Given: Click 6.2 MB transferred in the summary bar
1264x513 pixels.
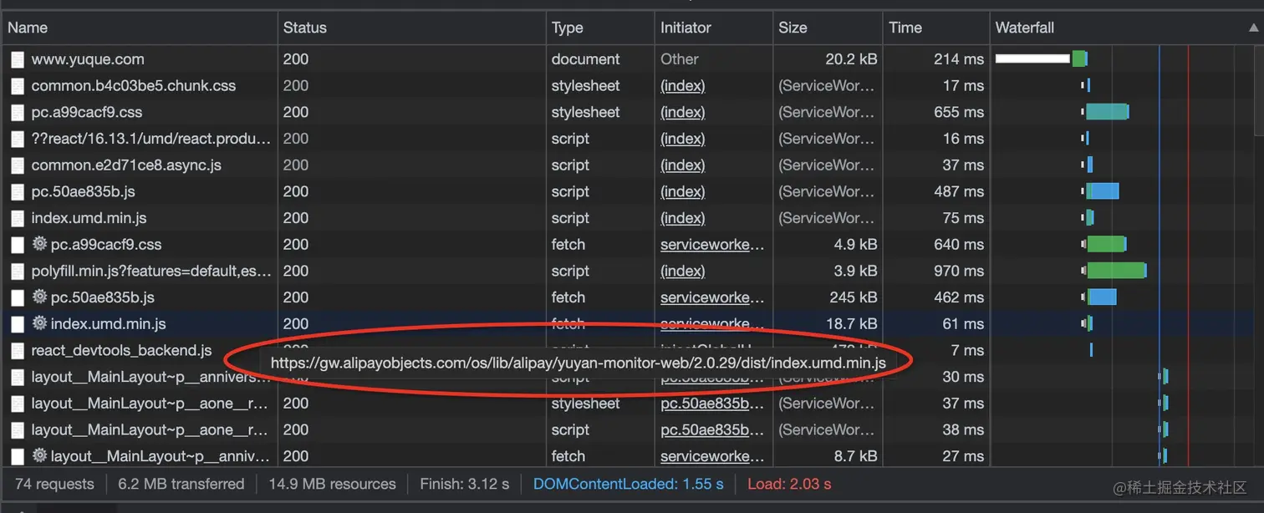Looking at the screenshot, I should pyautogui.click(x=181, y=484).
